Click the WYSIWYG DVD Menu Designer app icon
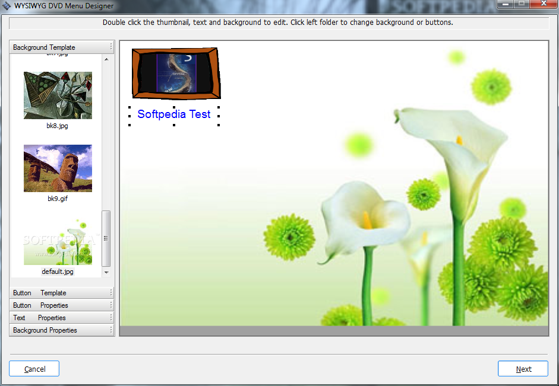559x386 pixels. pyautogui.click(x=7, y=6)
